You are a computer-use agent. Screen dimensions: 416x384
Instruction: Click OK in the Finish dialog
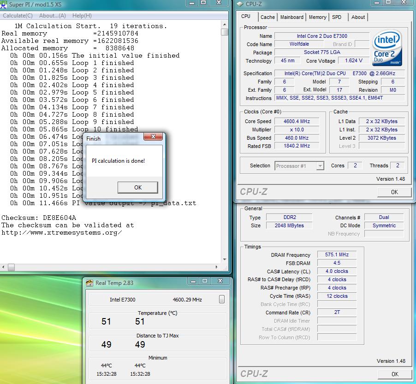[x=138, y=188]
